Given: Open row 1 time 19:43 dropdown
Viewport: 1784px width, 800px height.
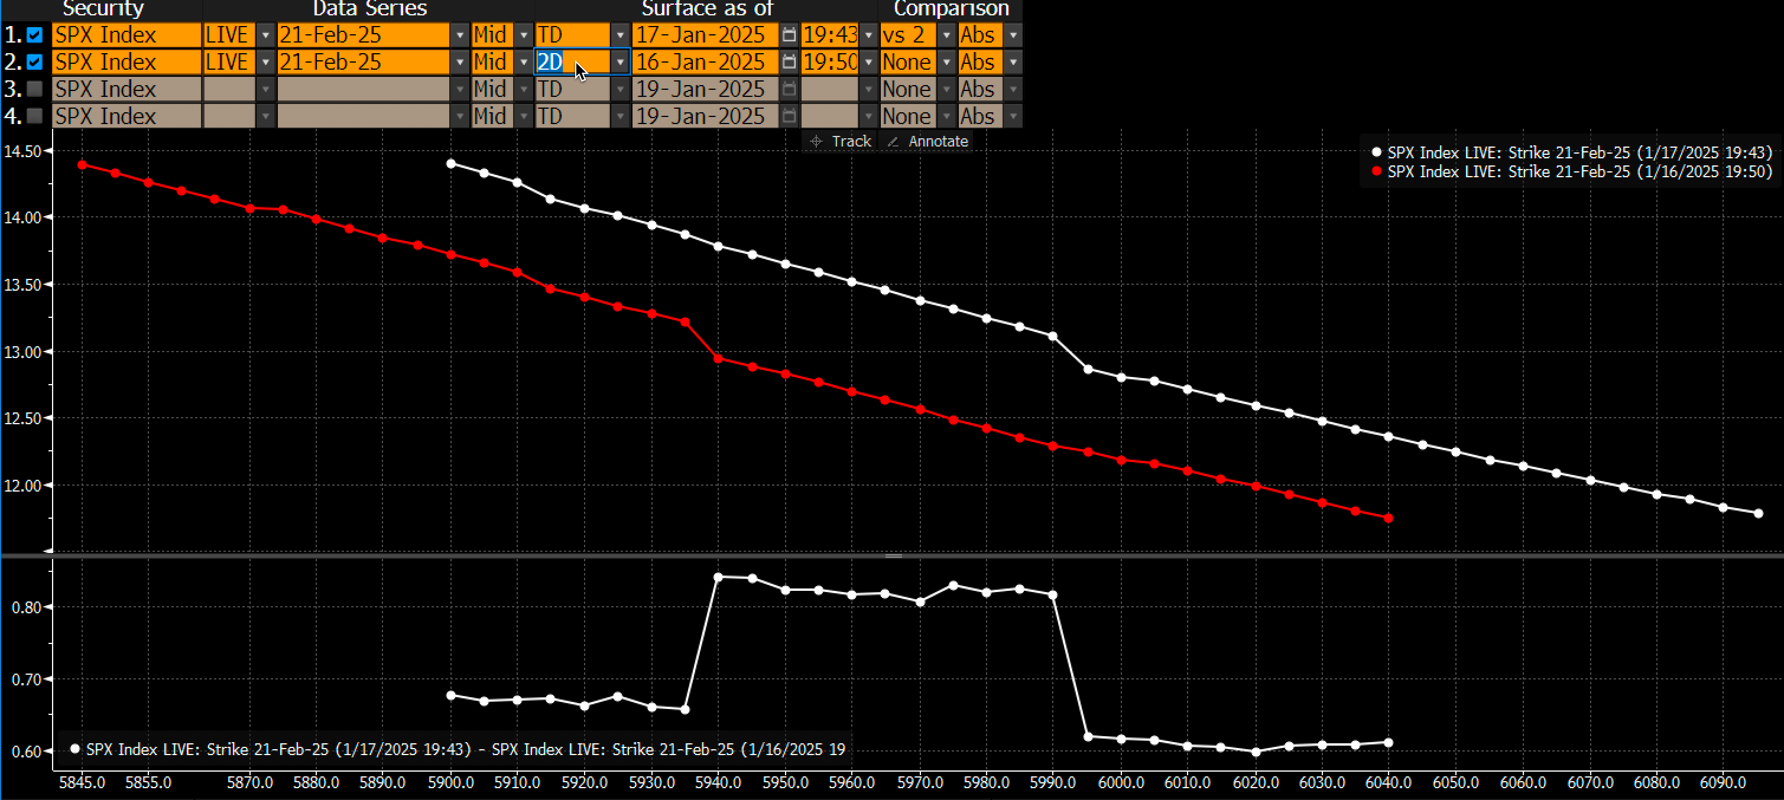Looking at the screenshot, I should (x=868, y=35).
